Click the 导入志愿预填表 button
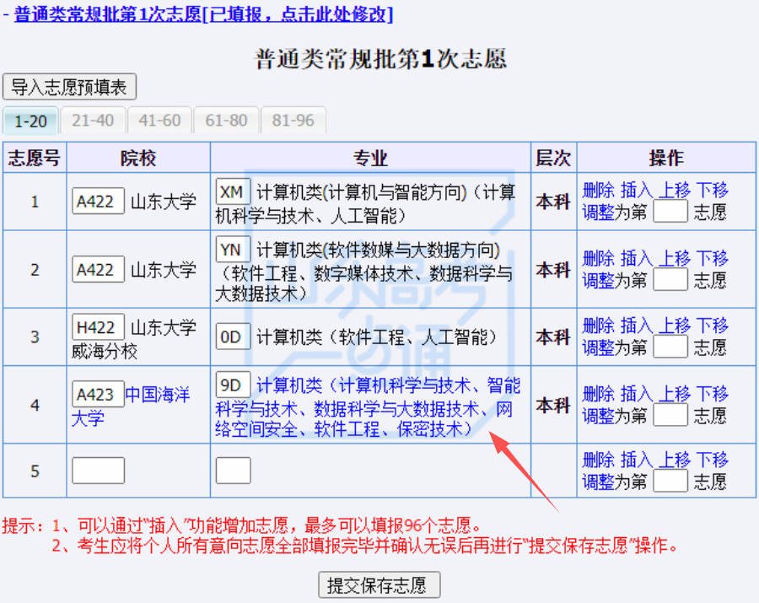759x603 pixels. click(70, 87)
